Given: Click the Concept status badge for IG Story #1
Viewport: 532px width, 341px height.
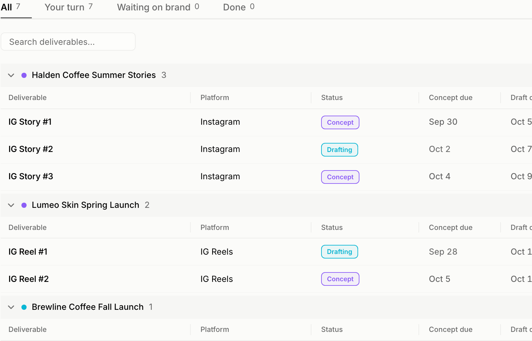Looking at the screenshot, I should pyautogui.click(x=340, y=122).
